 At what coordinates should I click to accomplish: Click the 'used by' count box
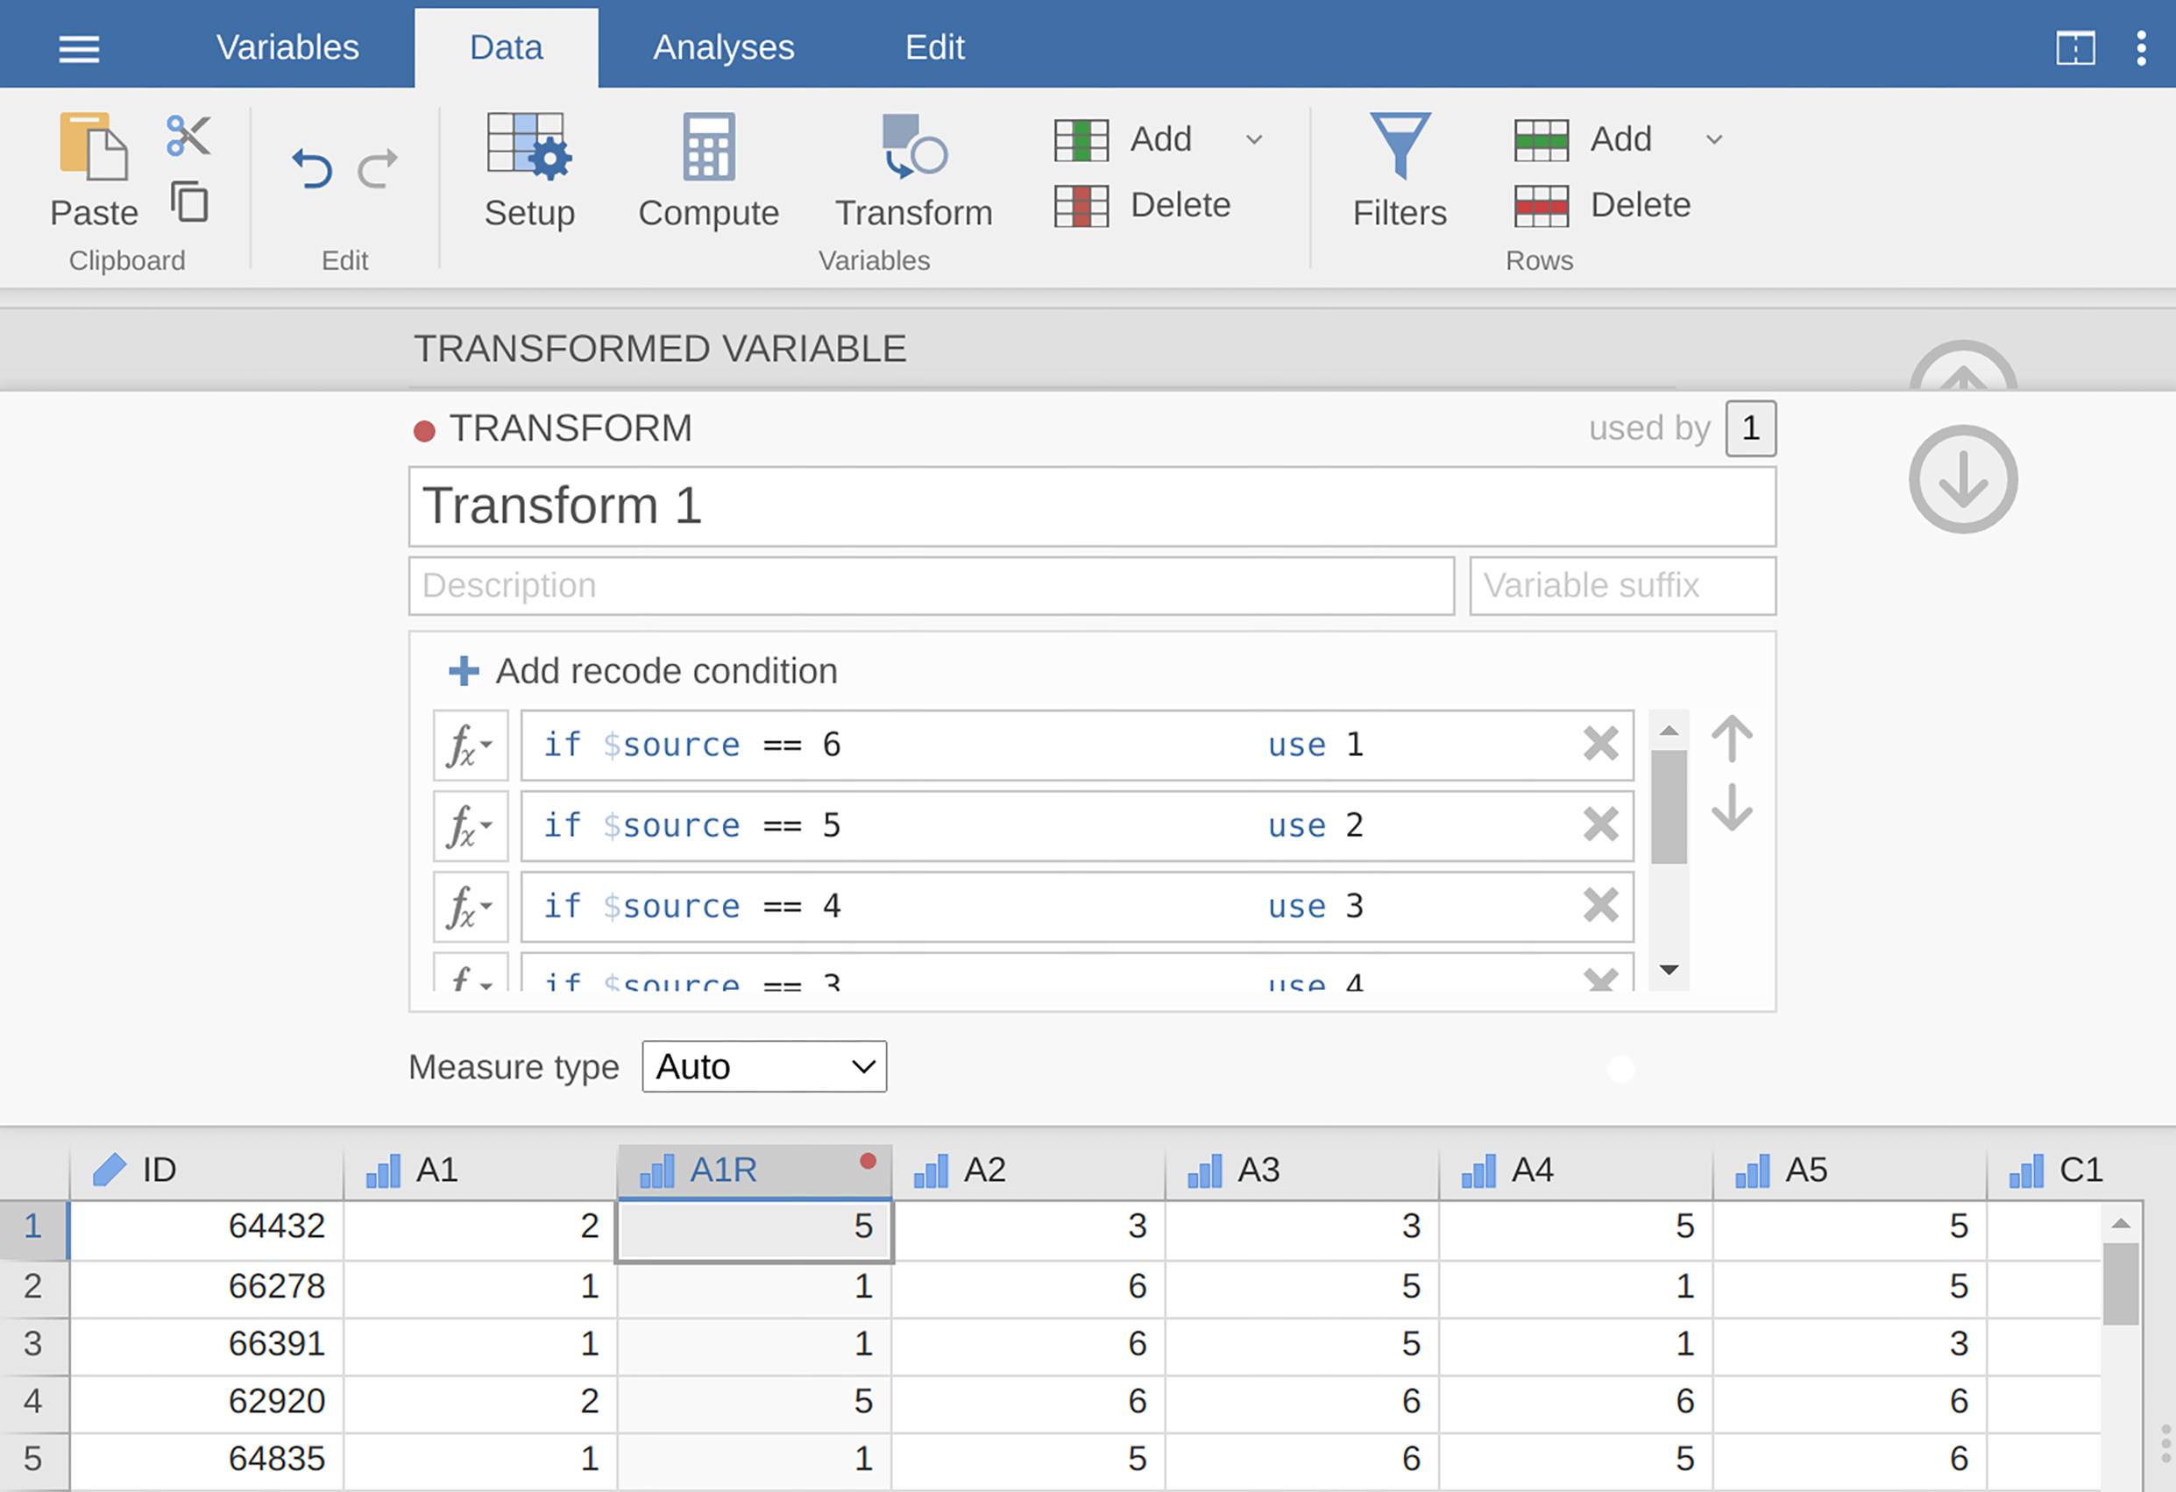1750,428
